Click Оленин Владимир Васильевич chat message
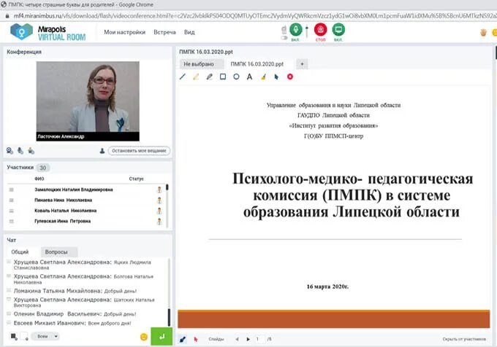Image resolution: width=497 pixels, height=347 pixels. click(x=75, y=314)
